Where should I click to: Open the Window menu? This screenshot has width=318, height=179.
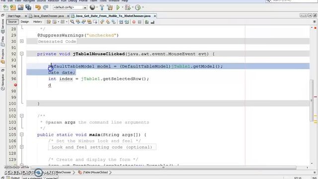coord(114,1)
